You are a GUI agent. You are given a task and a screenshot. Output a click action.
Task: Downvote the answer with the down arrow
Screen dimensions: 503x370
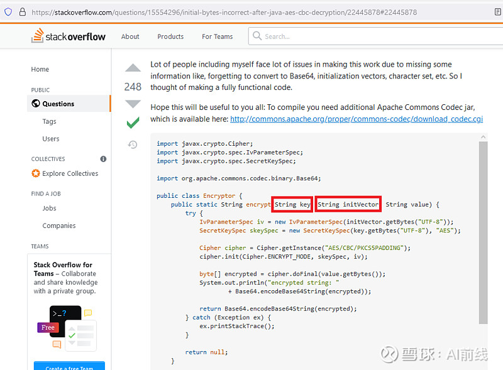click(133, 104)
